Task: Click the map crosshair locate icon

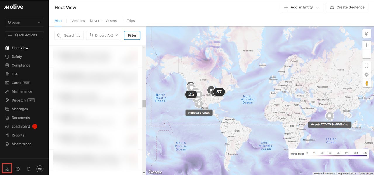Action: point(367,75)
